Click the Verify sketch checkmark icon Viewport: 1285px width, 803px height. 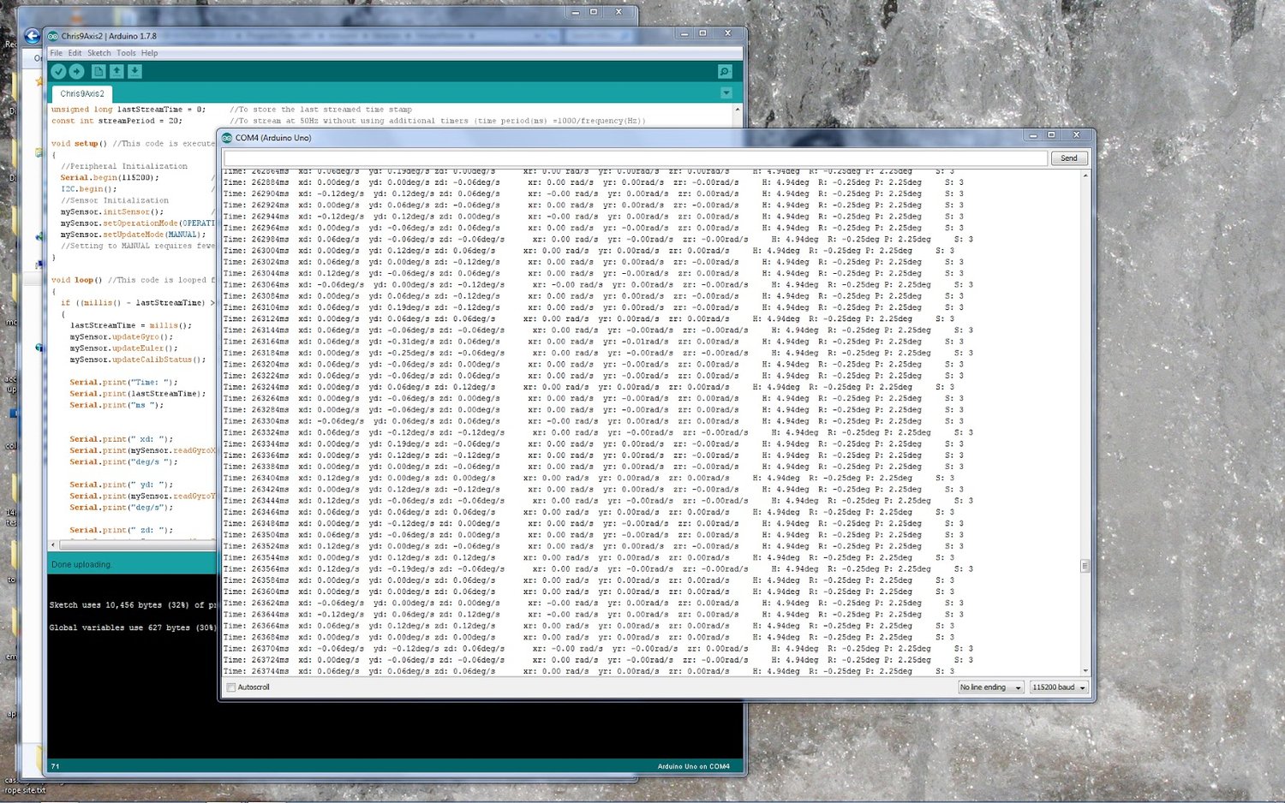pyautogui.click(x=58, y=72)
